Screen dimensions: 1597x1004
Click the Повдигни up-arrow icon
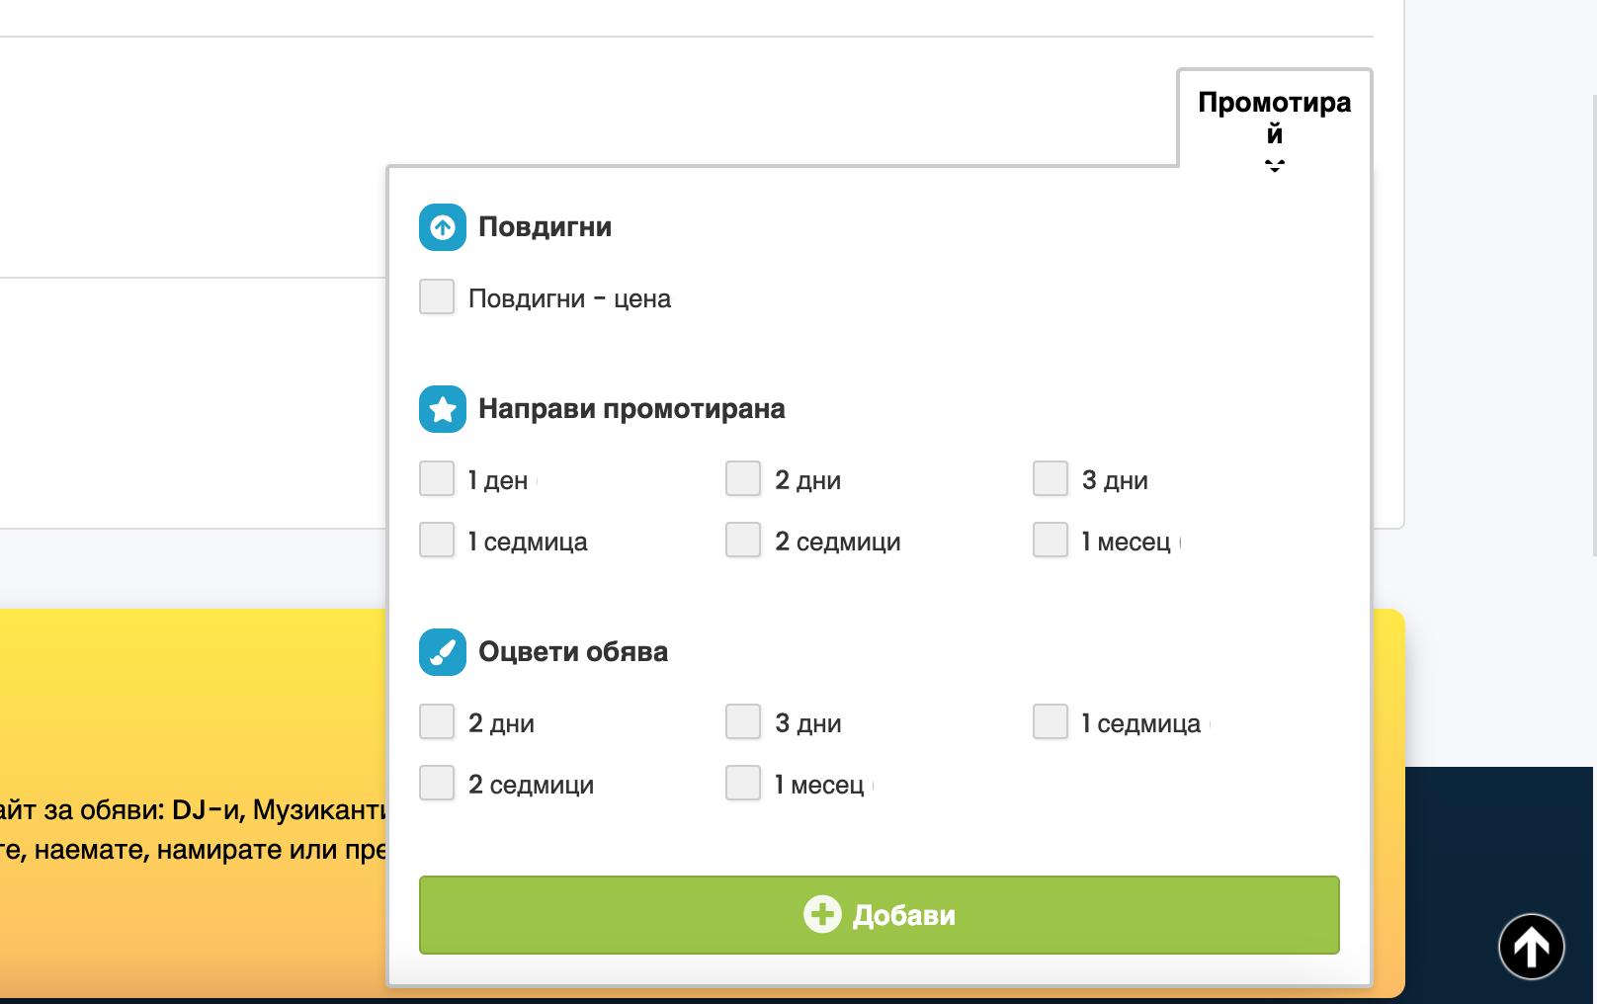pos(443,227)
